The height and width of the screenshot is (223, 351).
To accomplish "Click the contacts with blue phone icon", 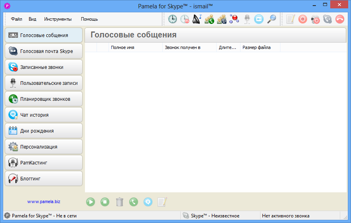I will tap(222, 19).
